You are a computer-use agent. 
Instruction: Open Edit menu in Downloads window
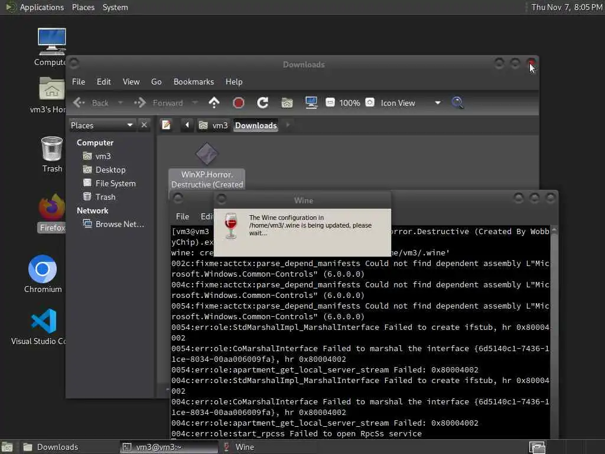(x=103, y=82)
